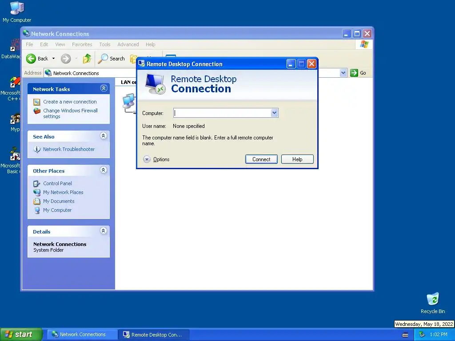The image size is (455, 341).
Task: Close the Remote Desktop Connection dialog
Action: point(311,64)
